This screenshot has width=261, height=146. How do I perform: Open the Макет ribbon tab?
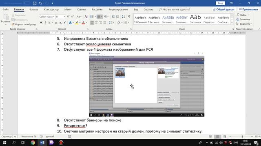68,9
